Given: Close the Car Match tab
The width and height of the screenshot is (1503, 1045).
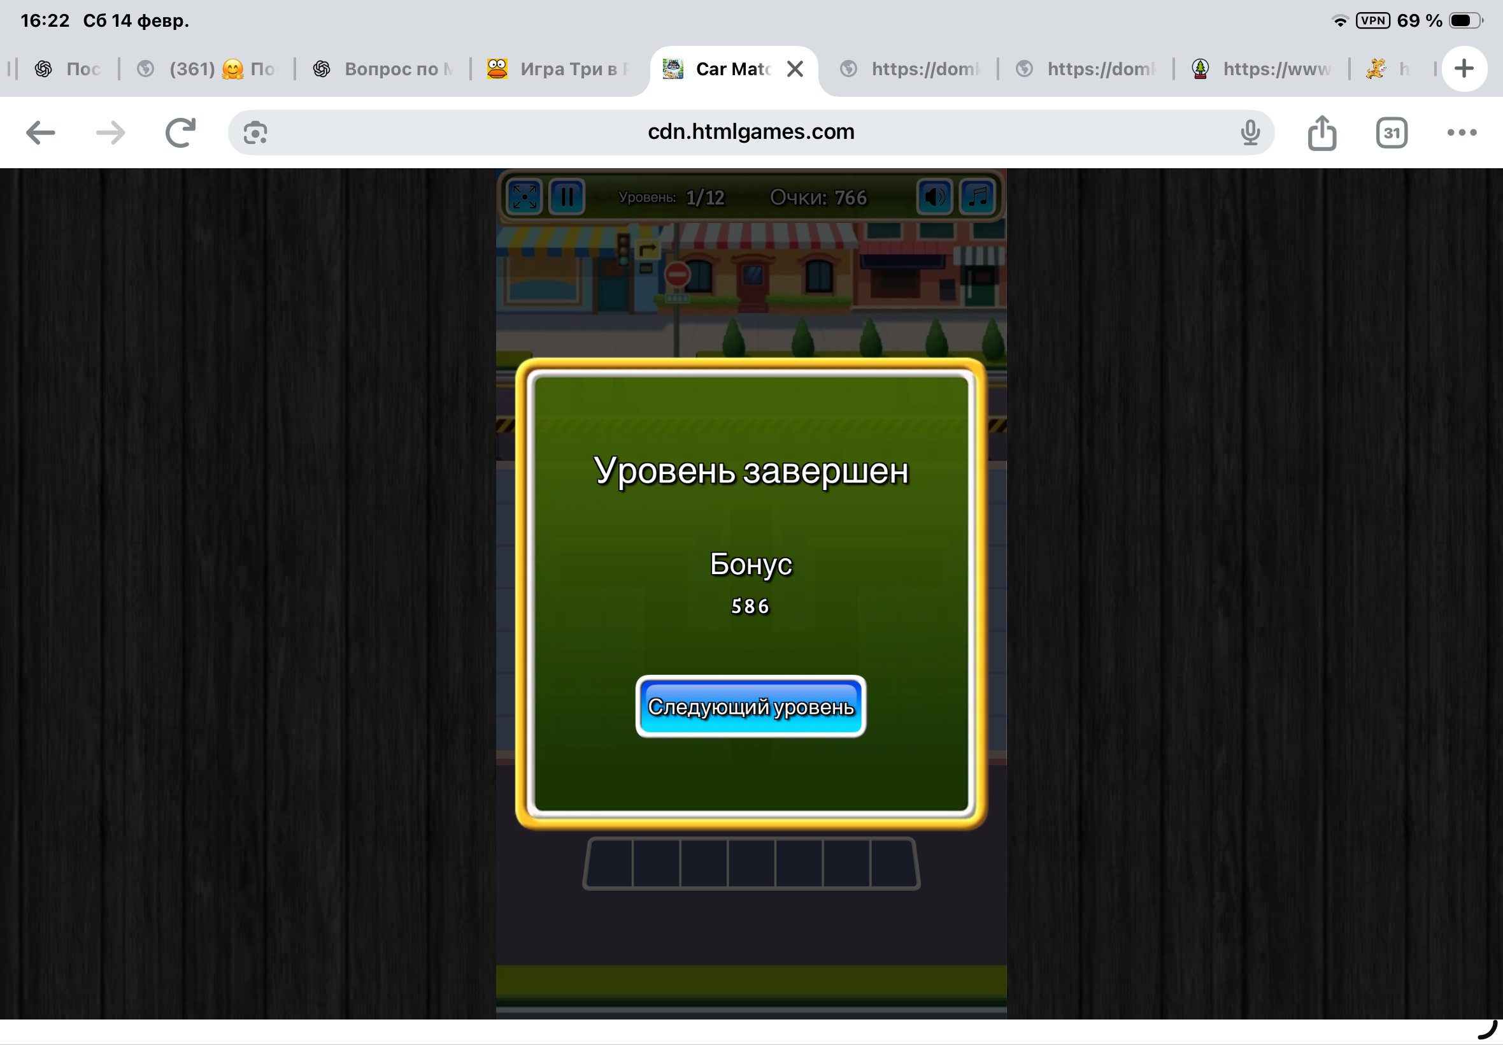Looking at the screenshot, I should (795, 69).
